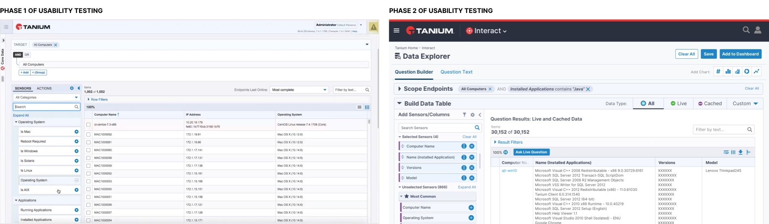Open the Interact module dropdown

click(x=486, y=31)
